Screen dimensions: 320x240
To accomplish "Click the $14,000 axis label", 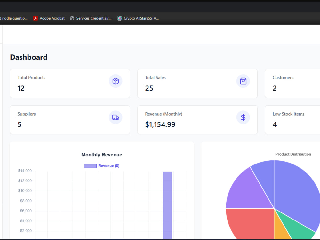I will pos(25,171).
